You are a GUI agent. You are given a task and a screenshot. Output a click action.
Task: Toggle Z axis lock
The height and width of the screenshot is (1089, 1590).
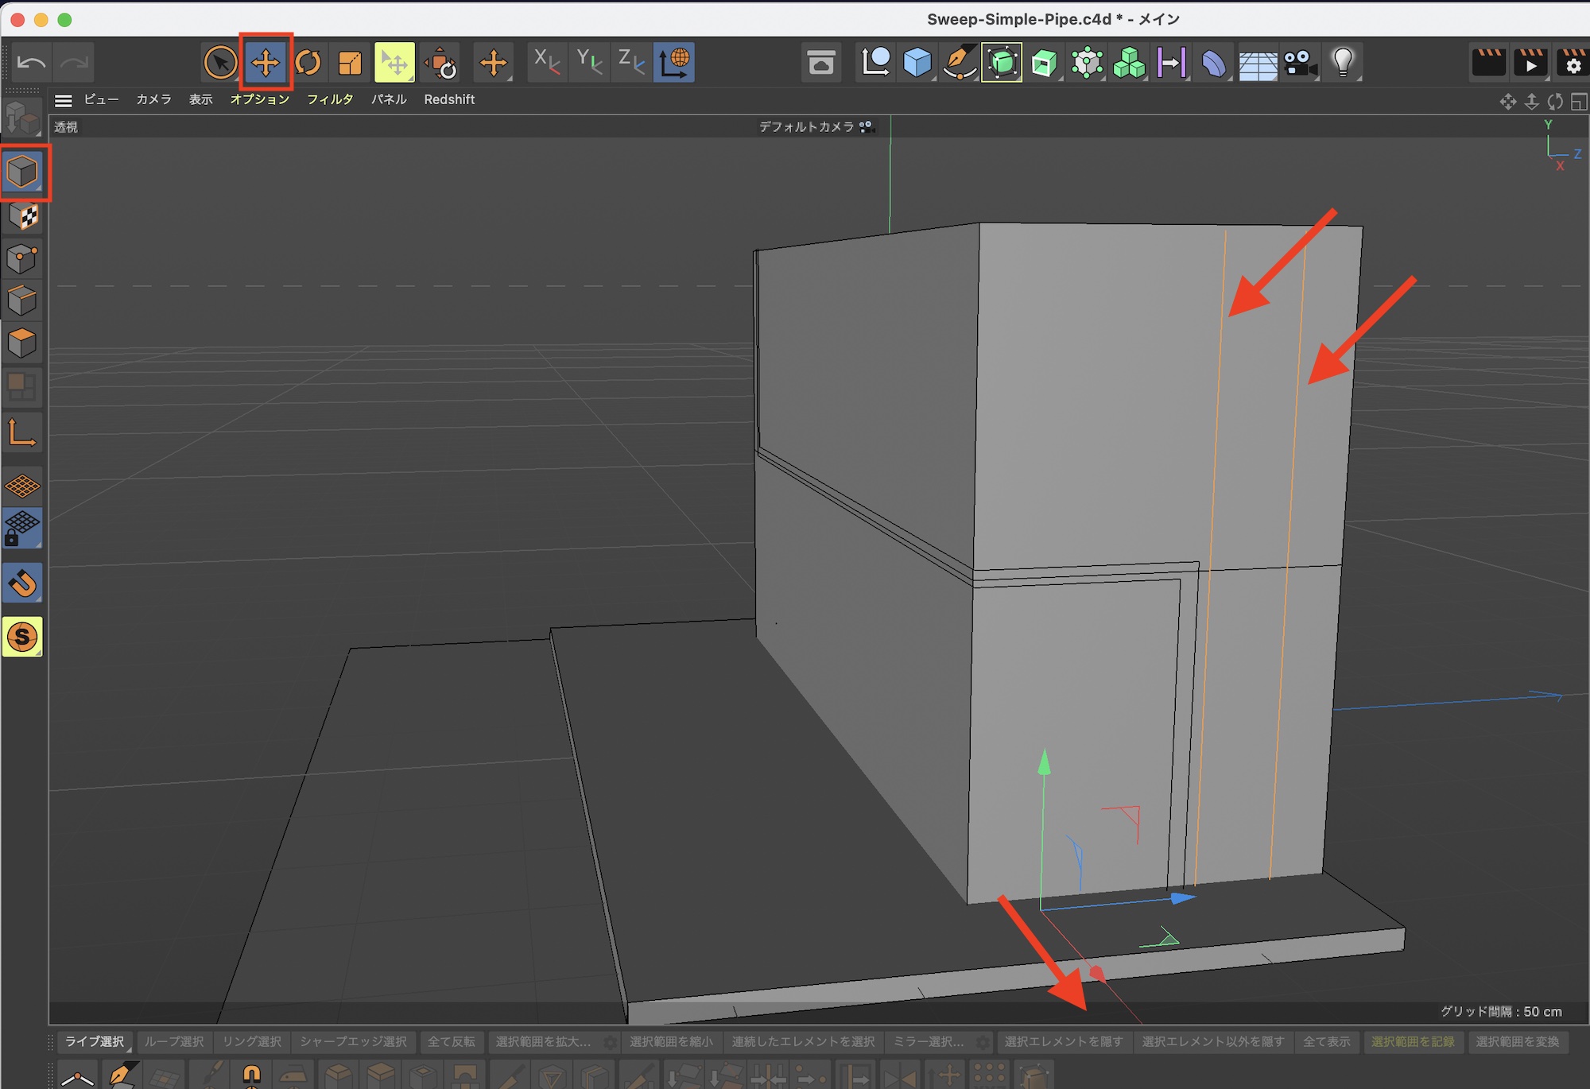[x=631, y=62]
